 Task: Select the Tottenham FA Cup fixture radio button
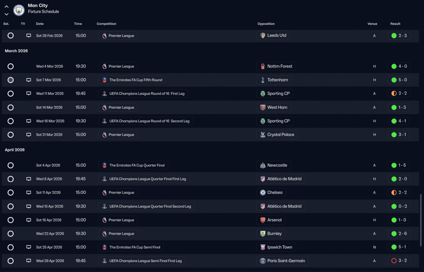(x=11, y=80)
